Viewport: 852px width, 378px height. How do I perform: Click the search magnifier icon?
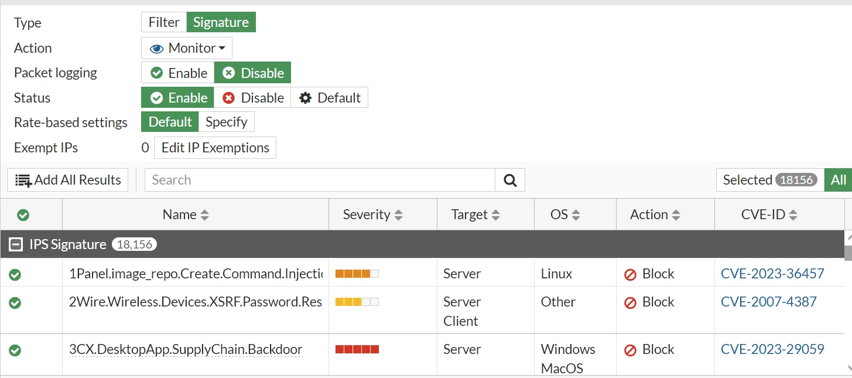click(510, 180)
